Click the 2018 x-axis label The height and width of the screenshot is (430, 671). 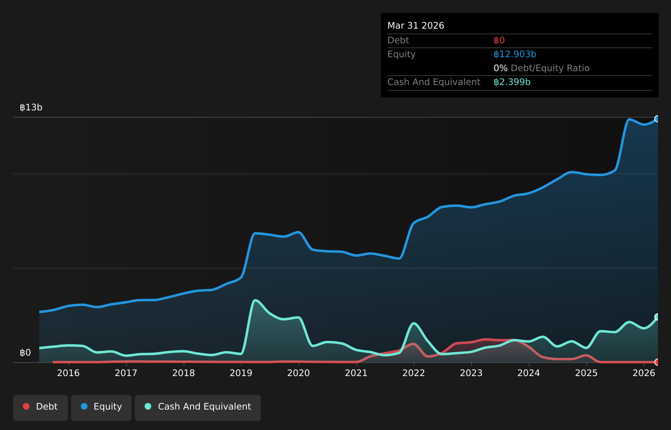183,373
